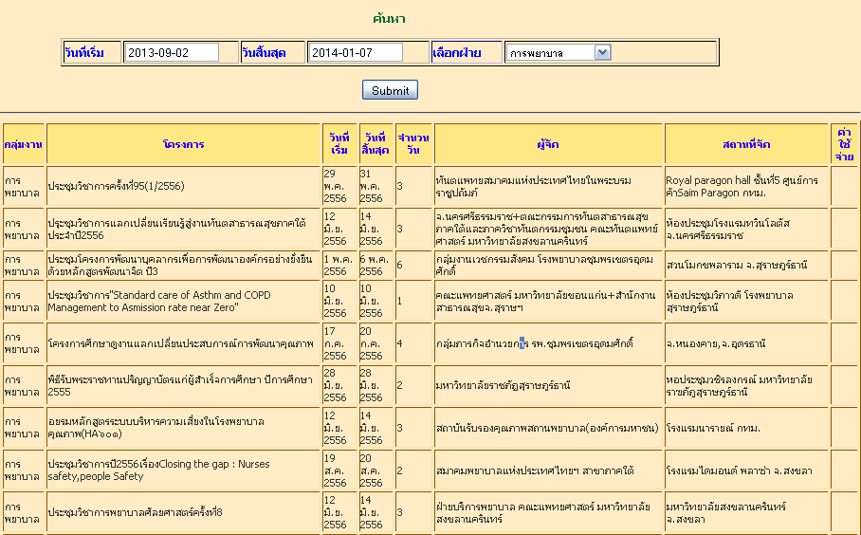This screenshot has width=861, height=535.
Task: Click the วันสิ้นสุด label in search form
Action: point(265,53)
